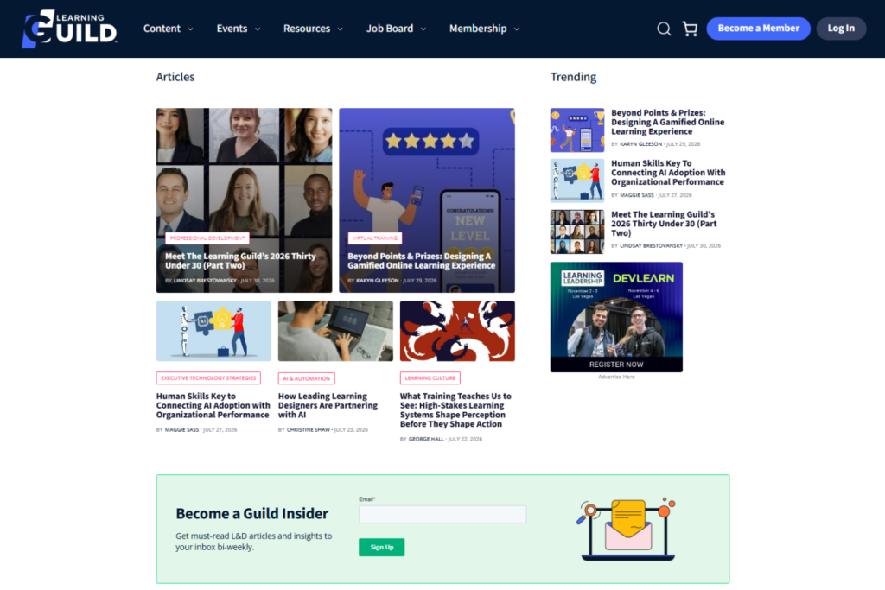Open Human Skills Key article headline in Articles
Screen dimensions: 885x590
(213, 405)
